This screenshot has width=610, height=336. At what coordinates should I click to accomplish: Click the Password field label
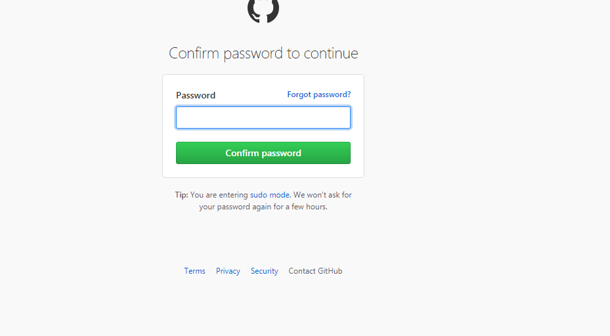pos(196,95)
